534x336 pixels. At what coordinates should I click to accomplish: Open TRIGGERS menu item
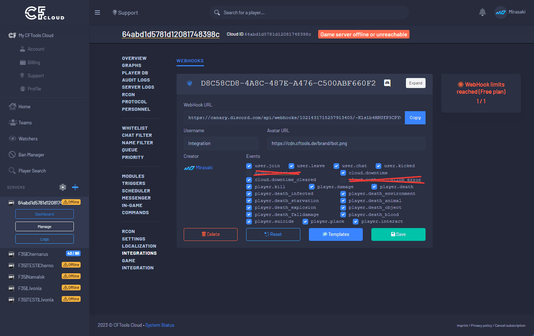coord(133,183)
